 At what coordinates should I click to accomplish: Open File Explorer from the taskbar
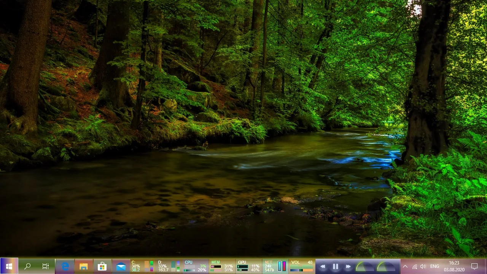(84, 266)
